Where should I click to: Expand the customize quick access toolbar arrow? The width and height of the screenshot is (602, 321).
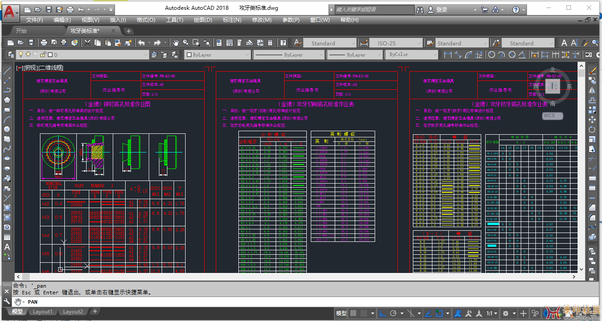111,9
